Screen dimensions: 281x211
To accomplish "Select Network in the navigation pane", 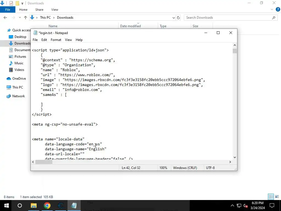I will pyautogui.click(x=16, y=96).
